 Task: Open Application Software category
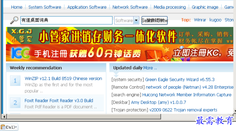tap(87, 7)
